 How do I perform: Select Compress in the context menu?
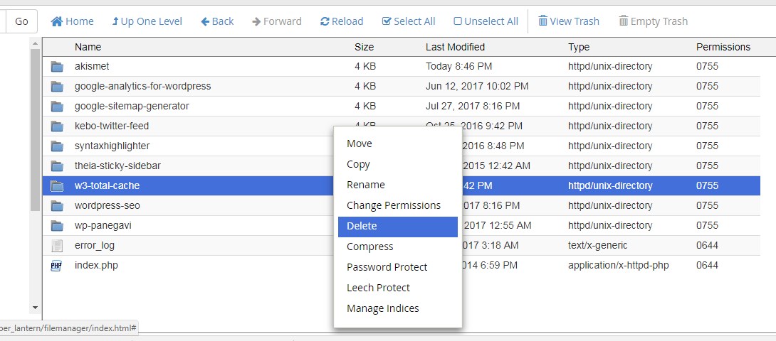point(369,247)
